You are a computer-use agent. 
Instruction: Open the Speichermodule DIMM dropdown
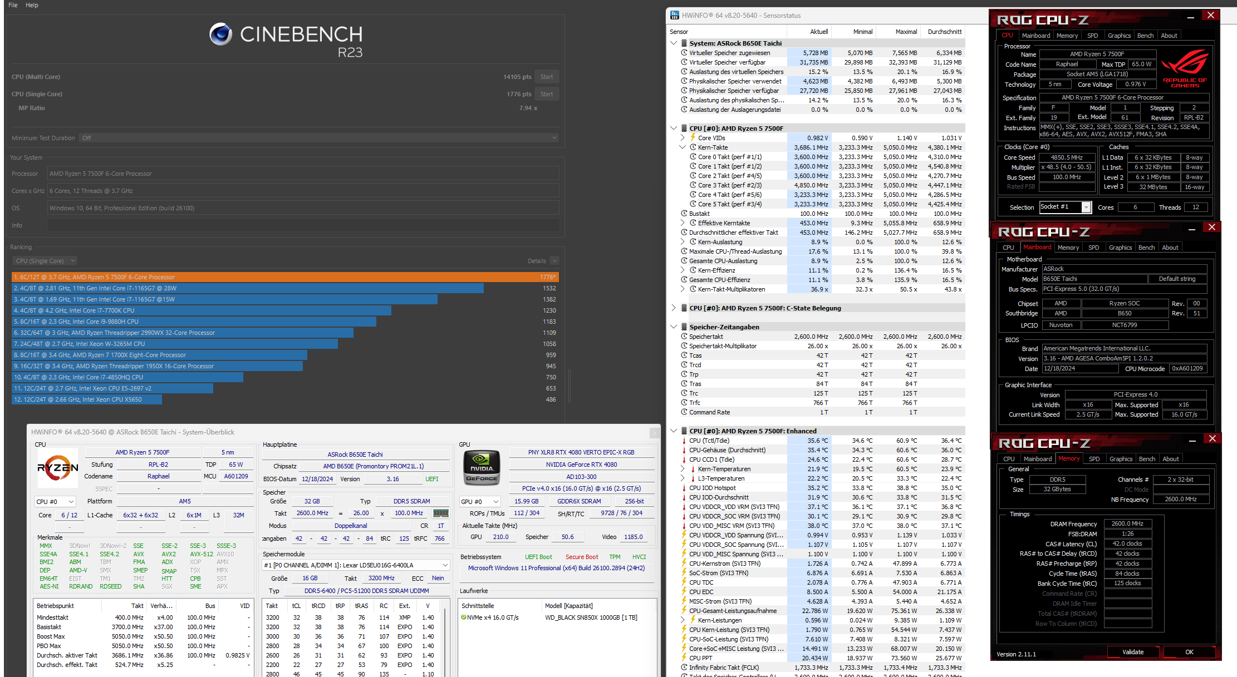356,565
